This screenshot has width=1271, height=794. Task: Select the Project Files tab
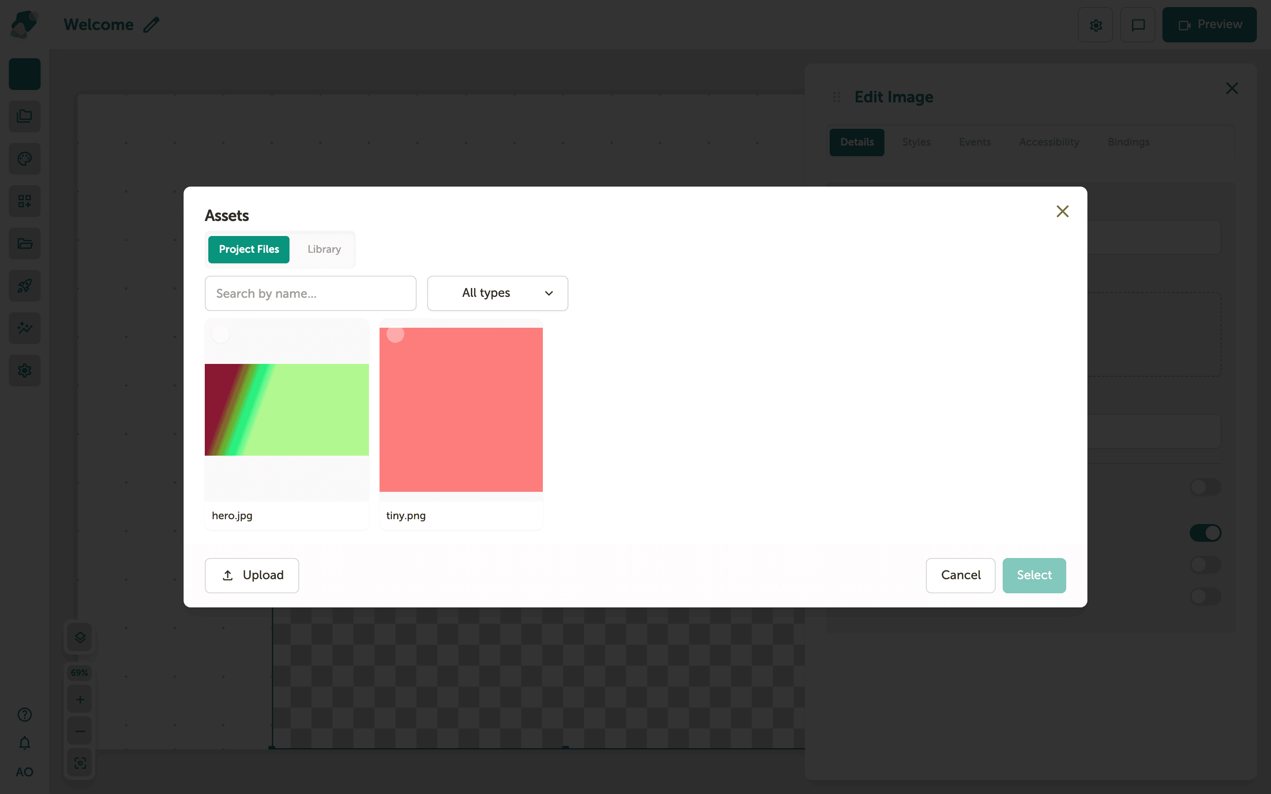(249, 249)
